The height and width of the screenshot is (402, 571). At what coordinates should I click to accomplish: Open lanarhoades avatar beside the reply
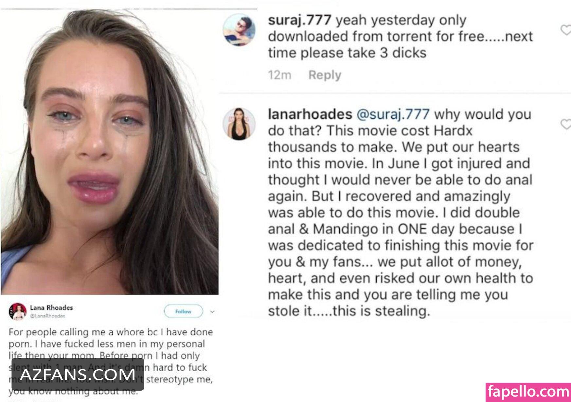[x=239, y=124]
